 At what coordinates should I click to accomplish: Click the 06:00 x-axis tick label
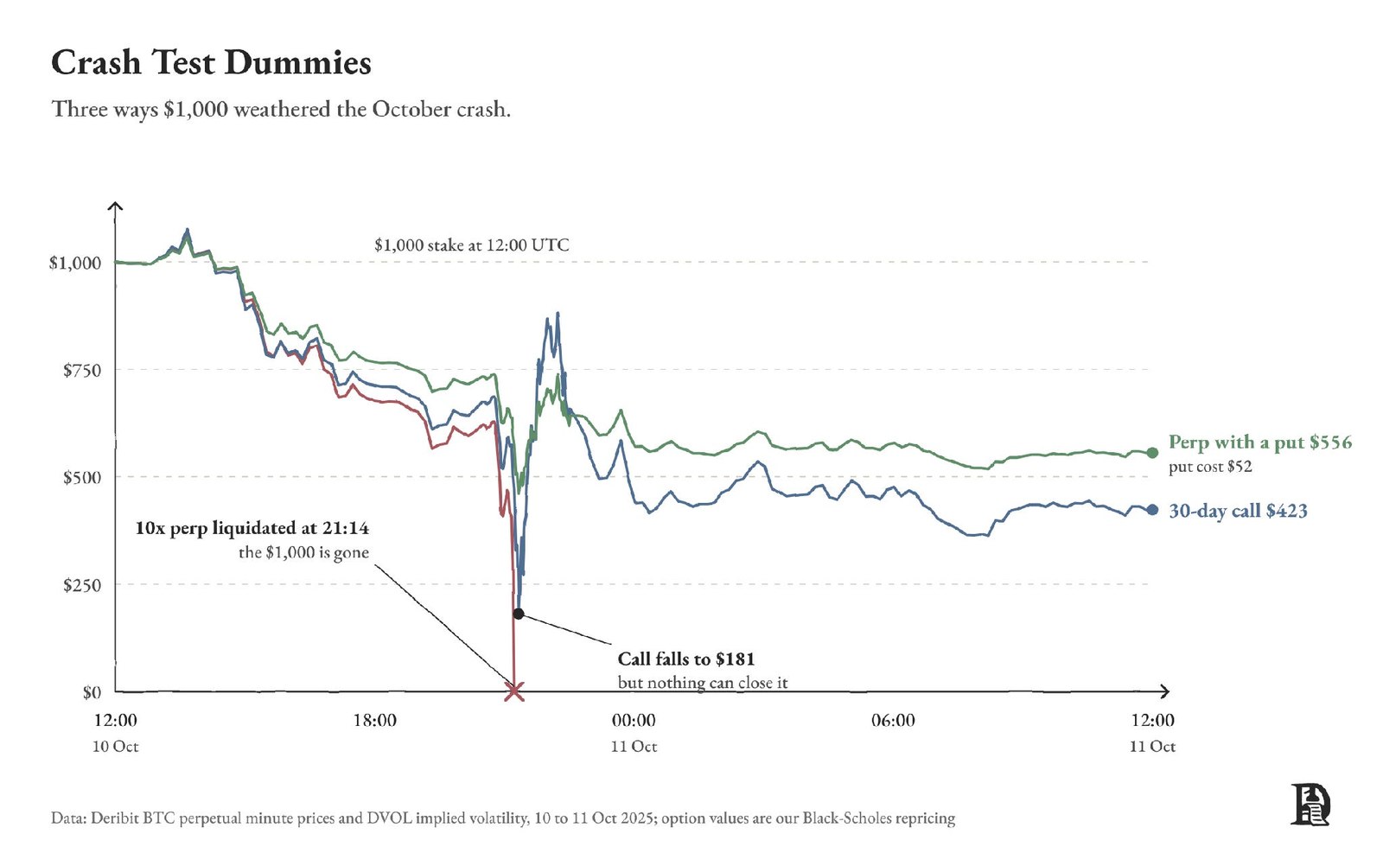click(893, 721)
